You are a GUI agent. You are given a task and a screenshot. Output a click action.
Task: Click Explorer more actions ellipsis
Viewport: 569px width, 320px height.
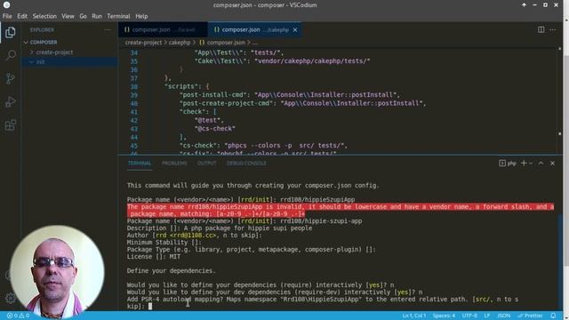click(108, 30)
